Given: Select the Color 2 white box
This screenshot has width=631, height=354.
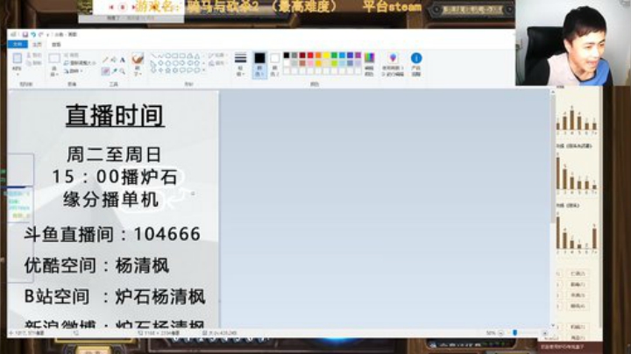Looking at the screenshot, I should tap(274, 64).
